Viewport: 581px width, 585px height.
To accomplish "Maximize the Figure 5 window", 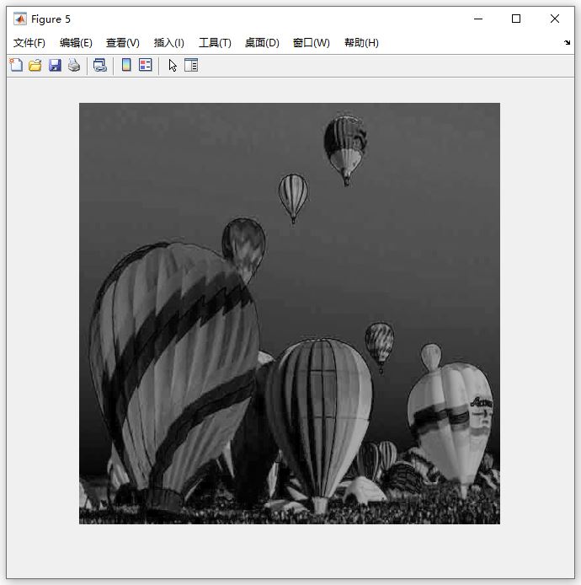I will [516, 19].
